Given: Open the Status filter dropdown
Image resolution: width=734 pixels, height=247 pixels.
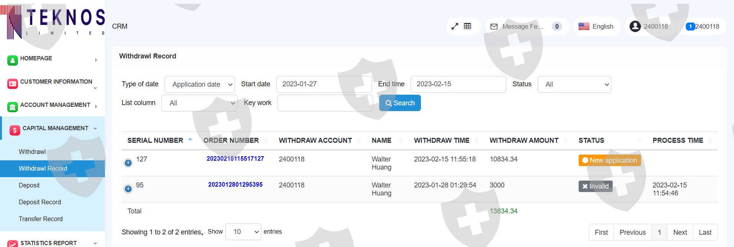Looking at the screenshot, I should coord(574,84).
